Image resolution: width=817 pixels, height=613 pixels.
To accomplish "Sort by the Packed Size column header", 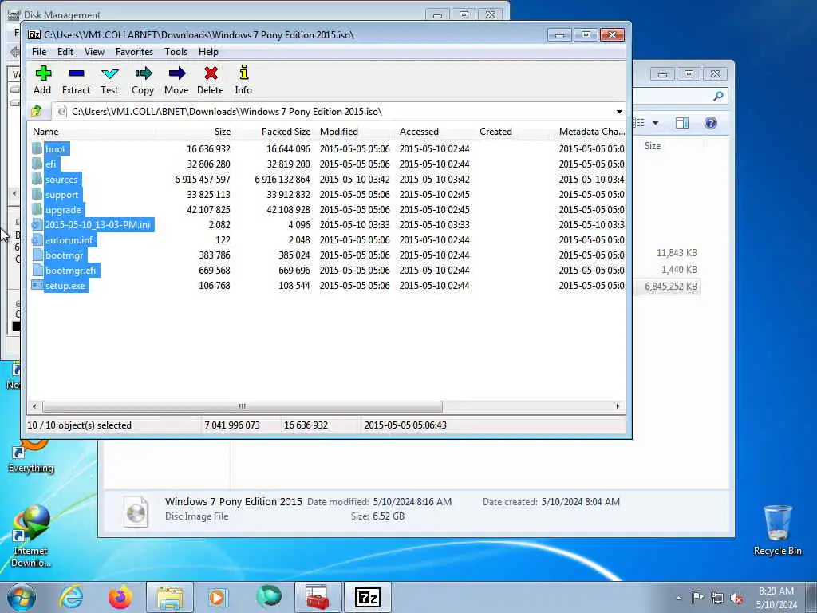I will (x=274, y=132).
